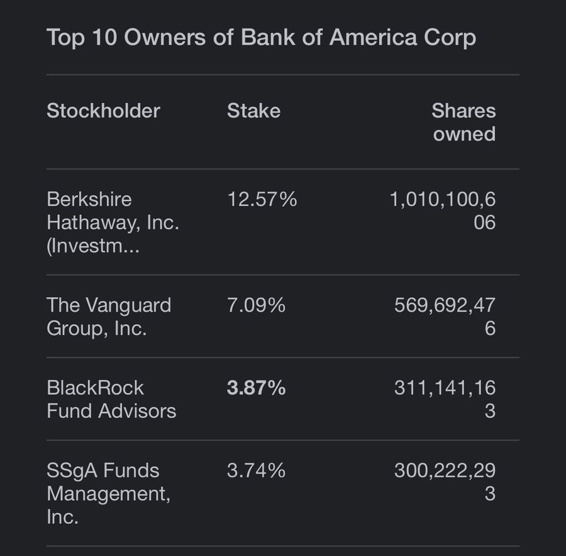The height and width of the screenshot is (556, 566).
Task: Sort by Shares owned column header
Action: coord(463,122)
